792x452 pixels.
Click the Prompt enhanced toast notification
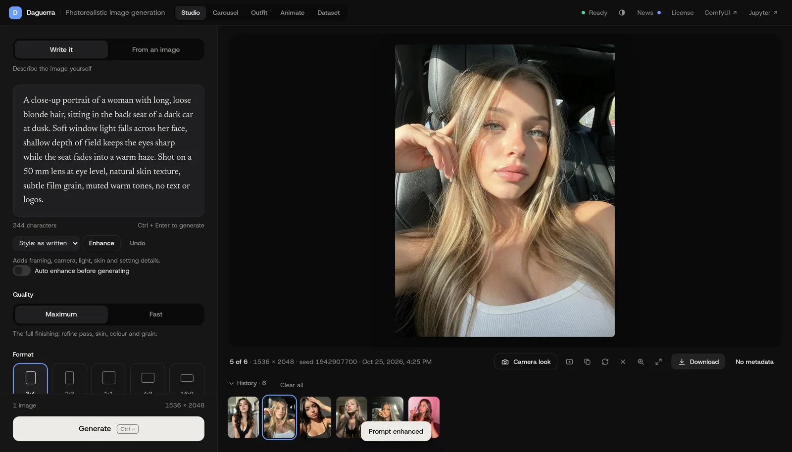point(396,431)
